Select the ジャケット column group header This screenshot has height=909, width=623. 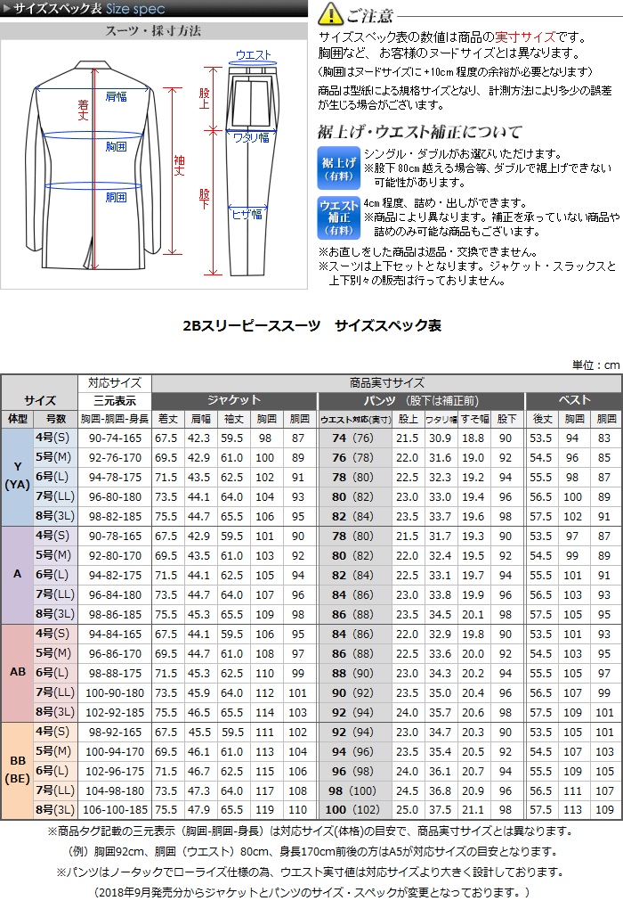(234, 400)
